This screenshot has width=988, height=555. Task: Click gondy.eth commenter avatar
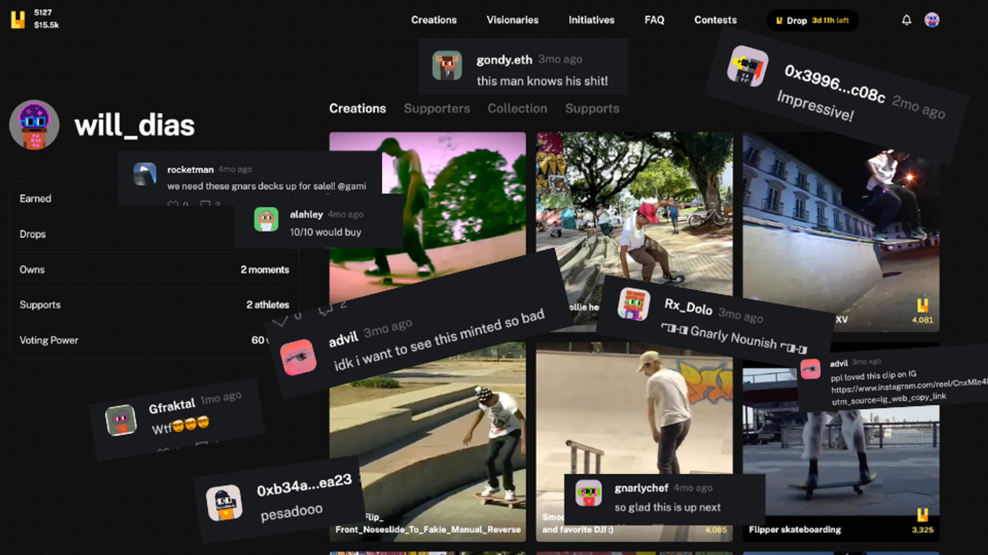tap(447, 66)
